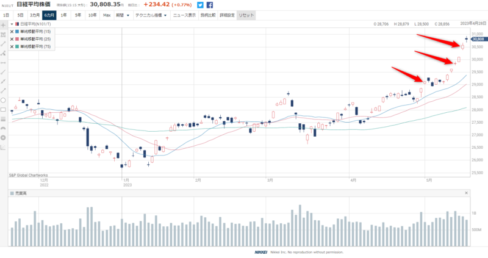Select the regression channel line tool

tap(3, 81)
